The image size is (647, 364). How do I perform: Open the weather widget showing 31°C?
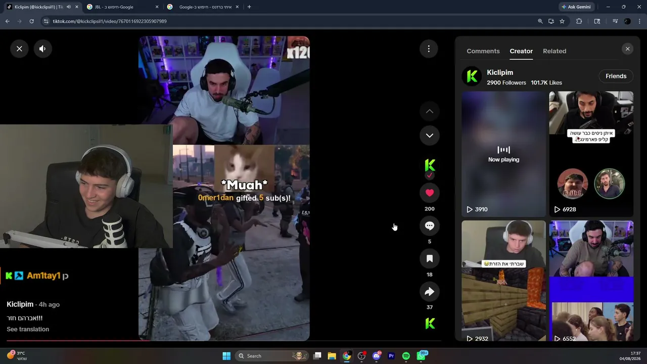coord(16,356)
